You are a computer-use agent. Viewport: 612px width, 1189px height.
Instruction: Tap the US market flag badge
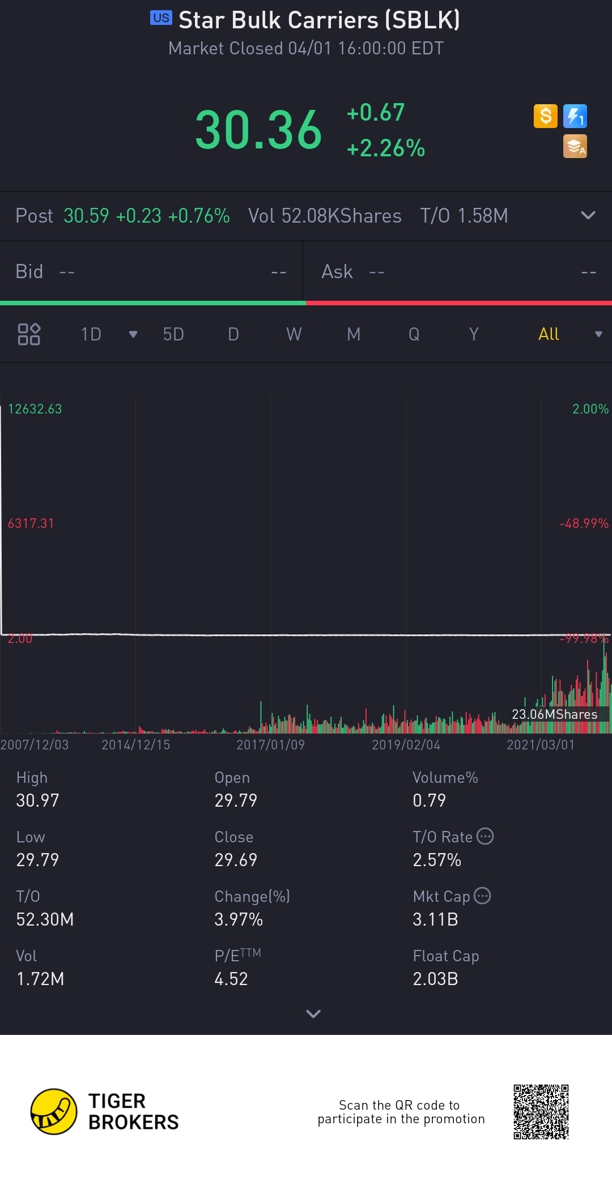(161, 18)
